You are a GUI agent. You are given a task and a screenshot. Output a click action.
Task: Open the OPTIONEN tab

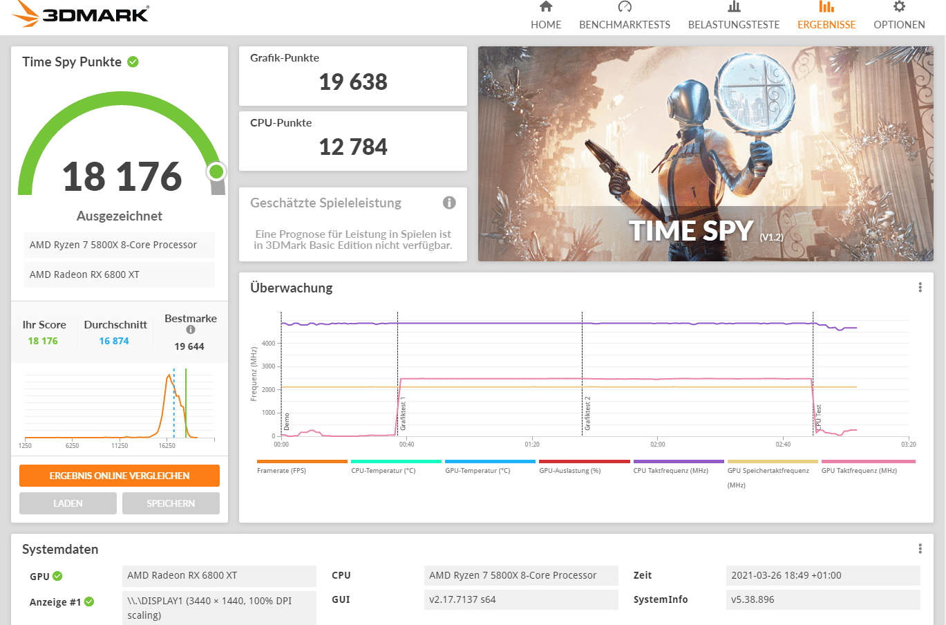[x=899, y=15]
